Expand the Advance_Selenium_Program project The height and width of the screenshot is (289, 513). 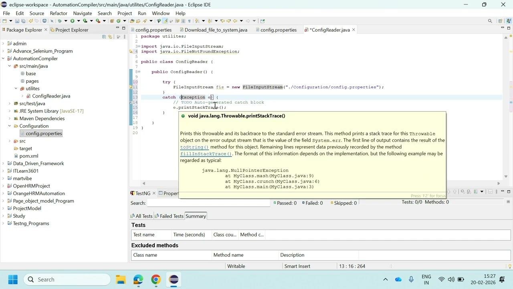coord(3,51)
